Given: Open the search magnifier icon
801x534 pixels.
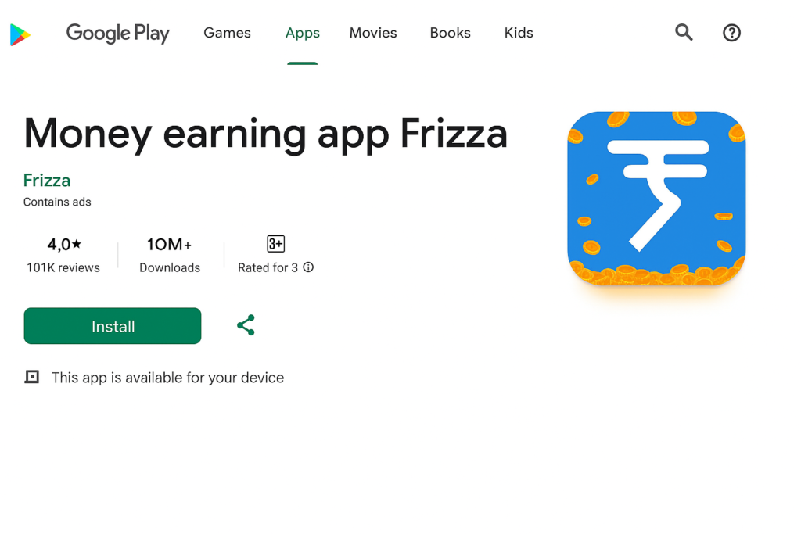Looking at the screenshot, I should [684, 33].
